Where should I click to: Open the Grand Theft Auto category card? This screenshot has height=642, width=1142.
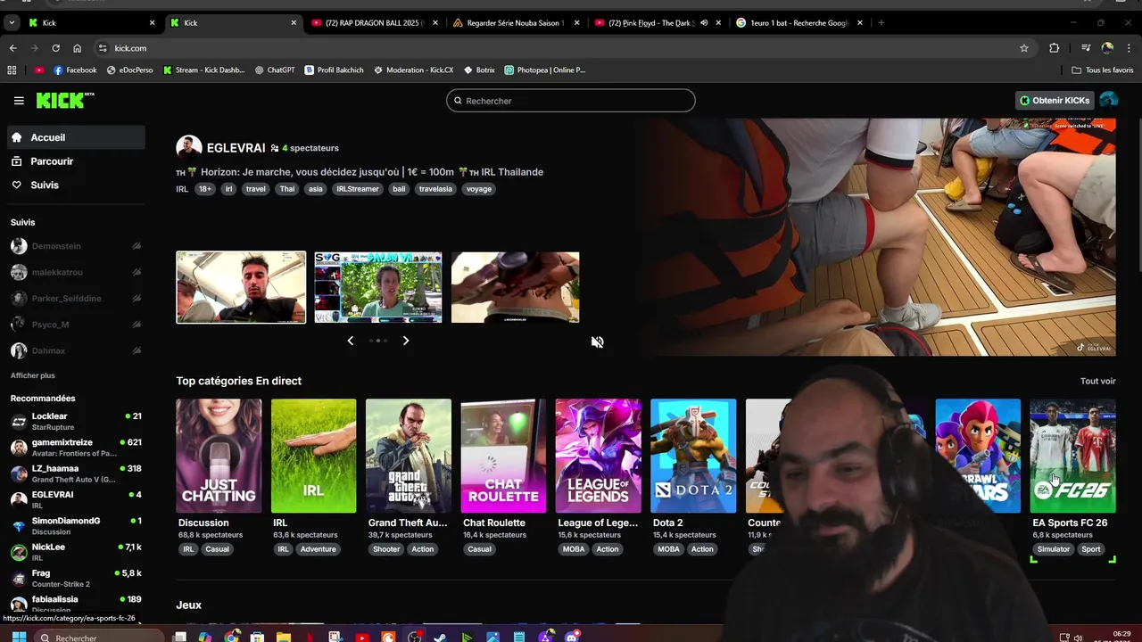coord(409,456)
